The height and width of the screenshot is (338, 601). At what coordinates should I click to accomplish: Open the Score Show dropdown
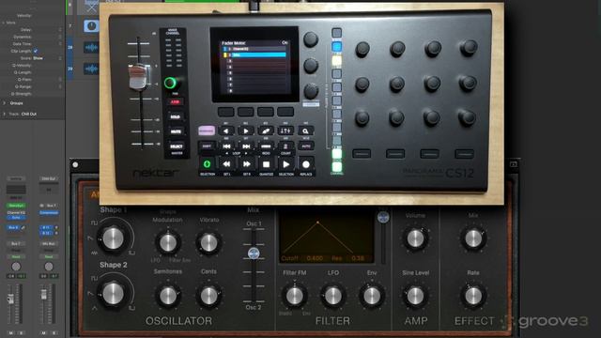38,58
